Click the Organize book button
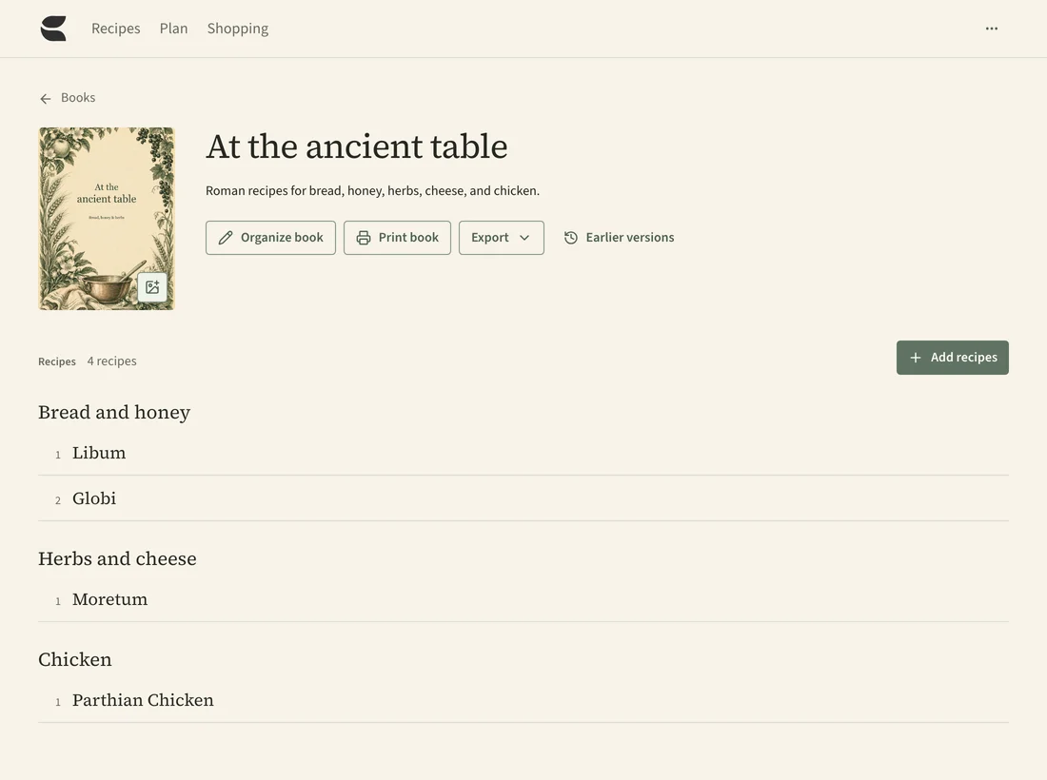Screen dimensions: 1047x780 point(270,238)
